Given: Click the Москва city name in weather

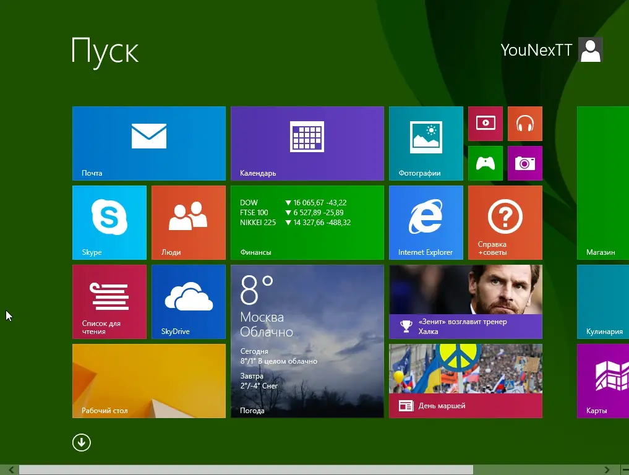Looking at the screenshot, I should pyautogui.click(x=262, y=317).
